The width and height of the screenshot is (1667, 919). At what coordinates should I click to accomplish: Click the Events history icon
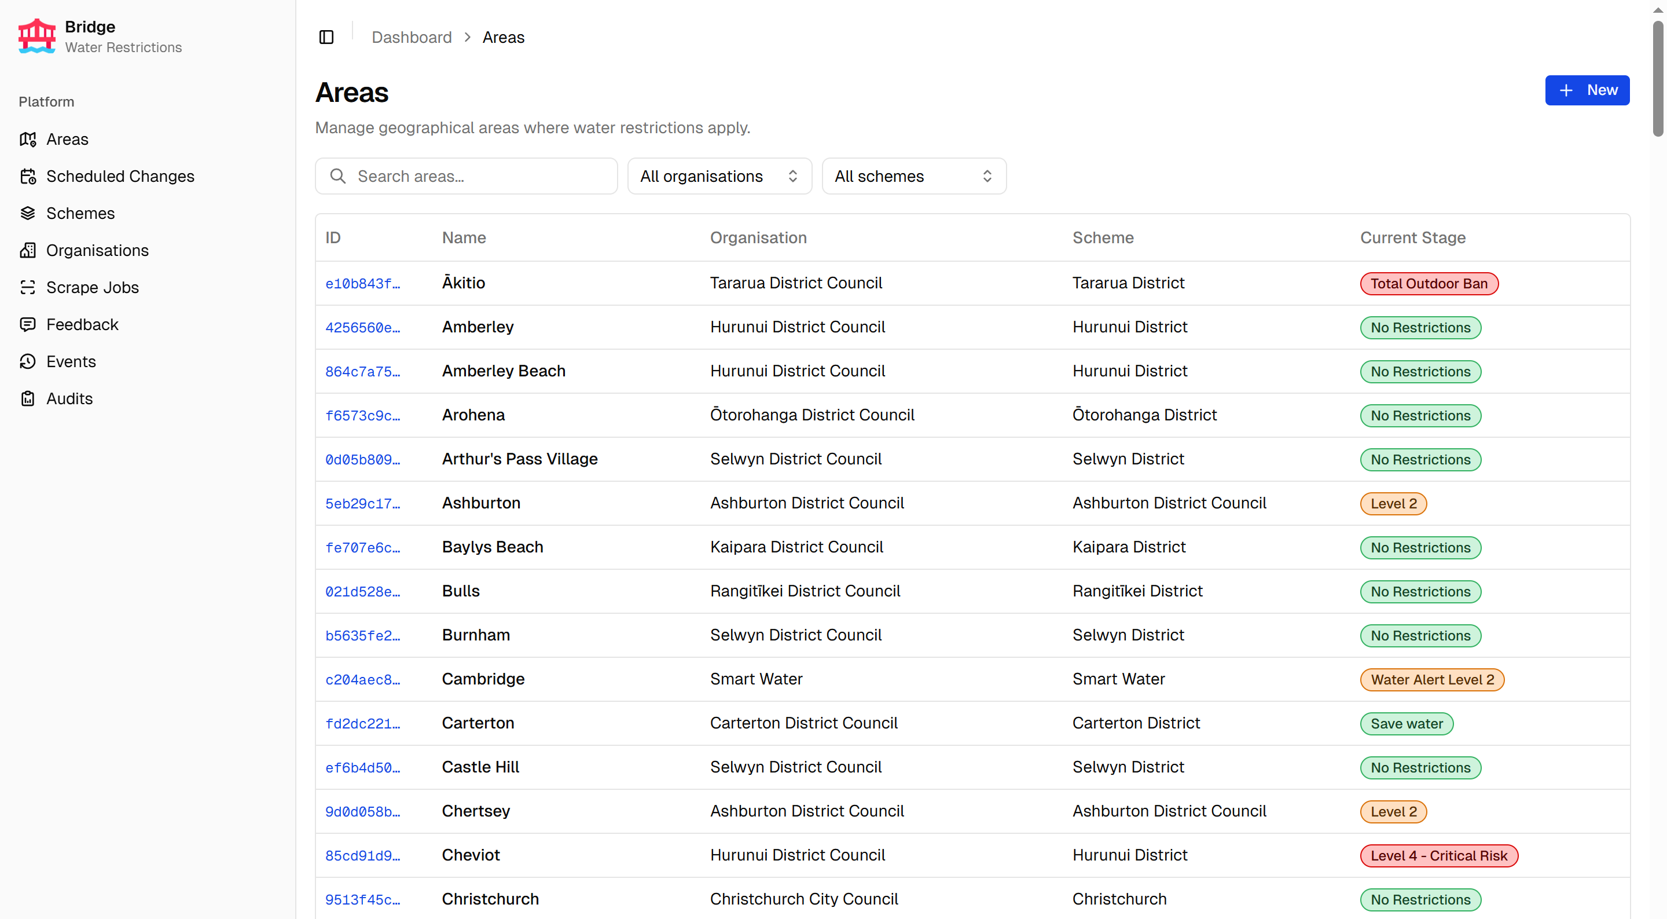pyautogui.click(x=28, y=361)
